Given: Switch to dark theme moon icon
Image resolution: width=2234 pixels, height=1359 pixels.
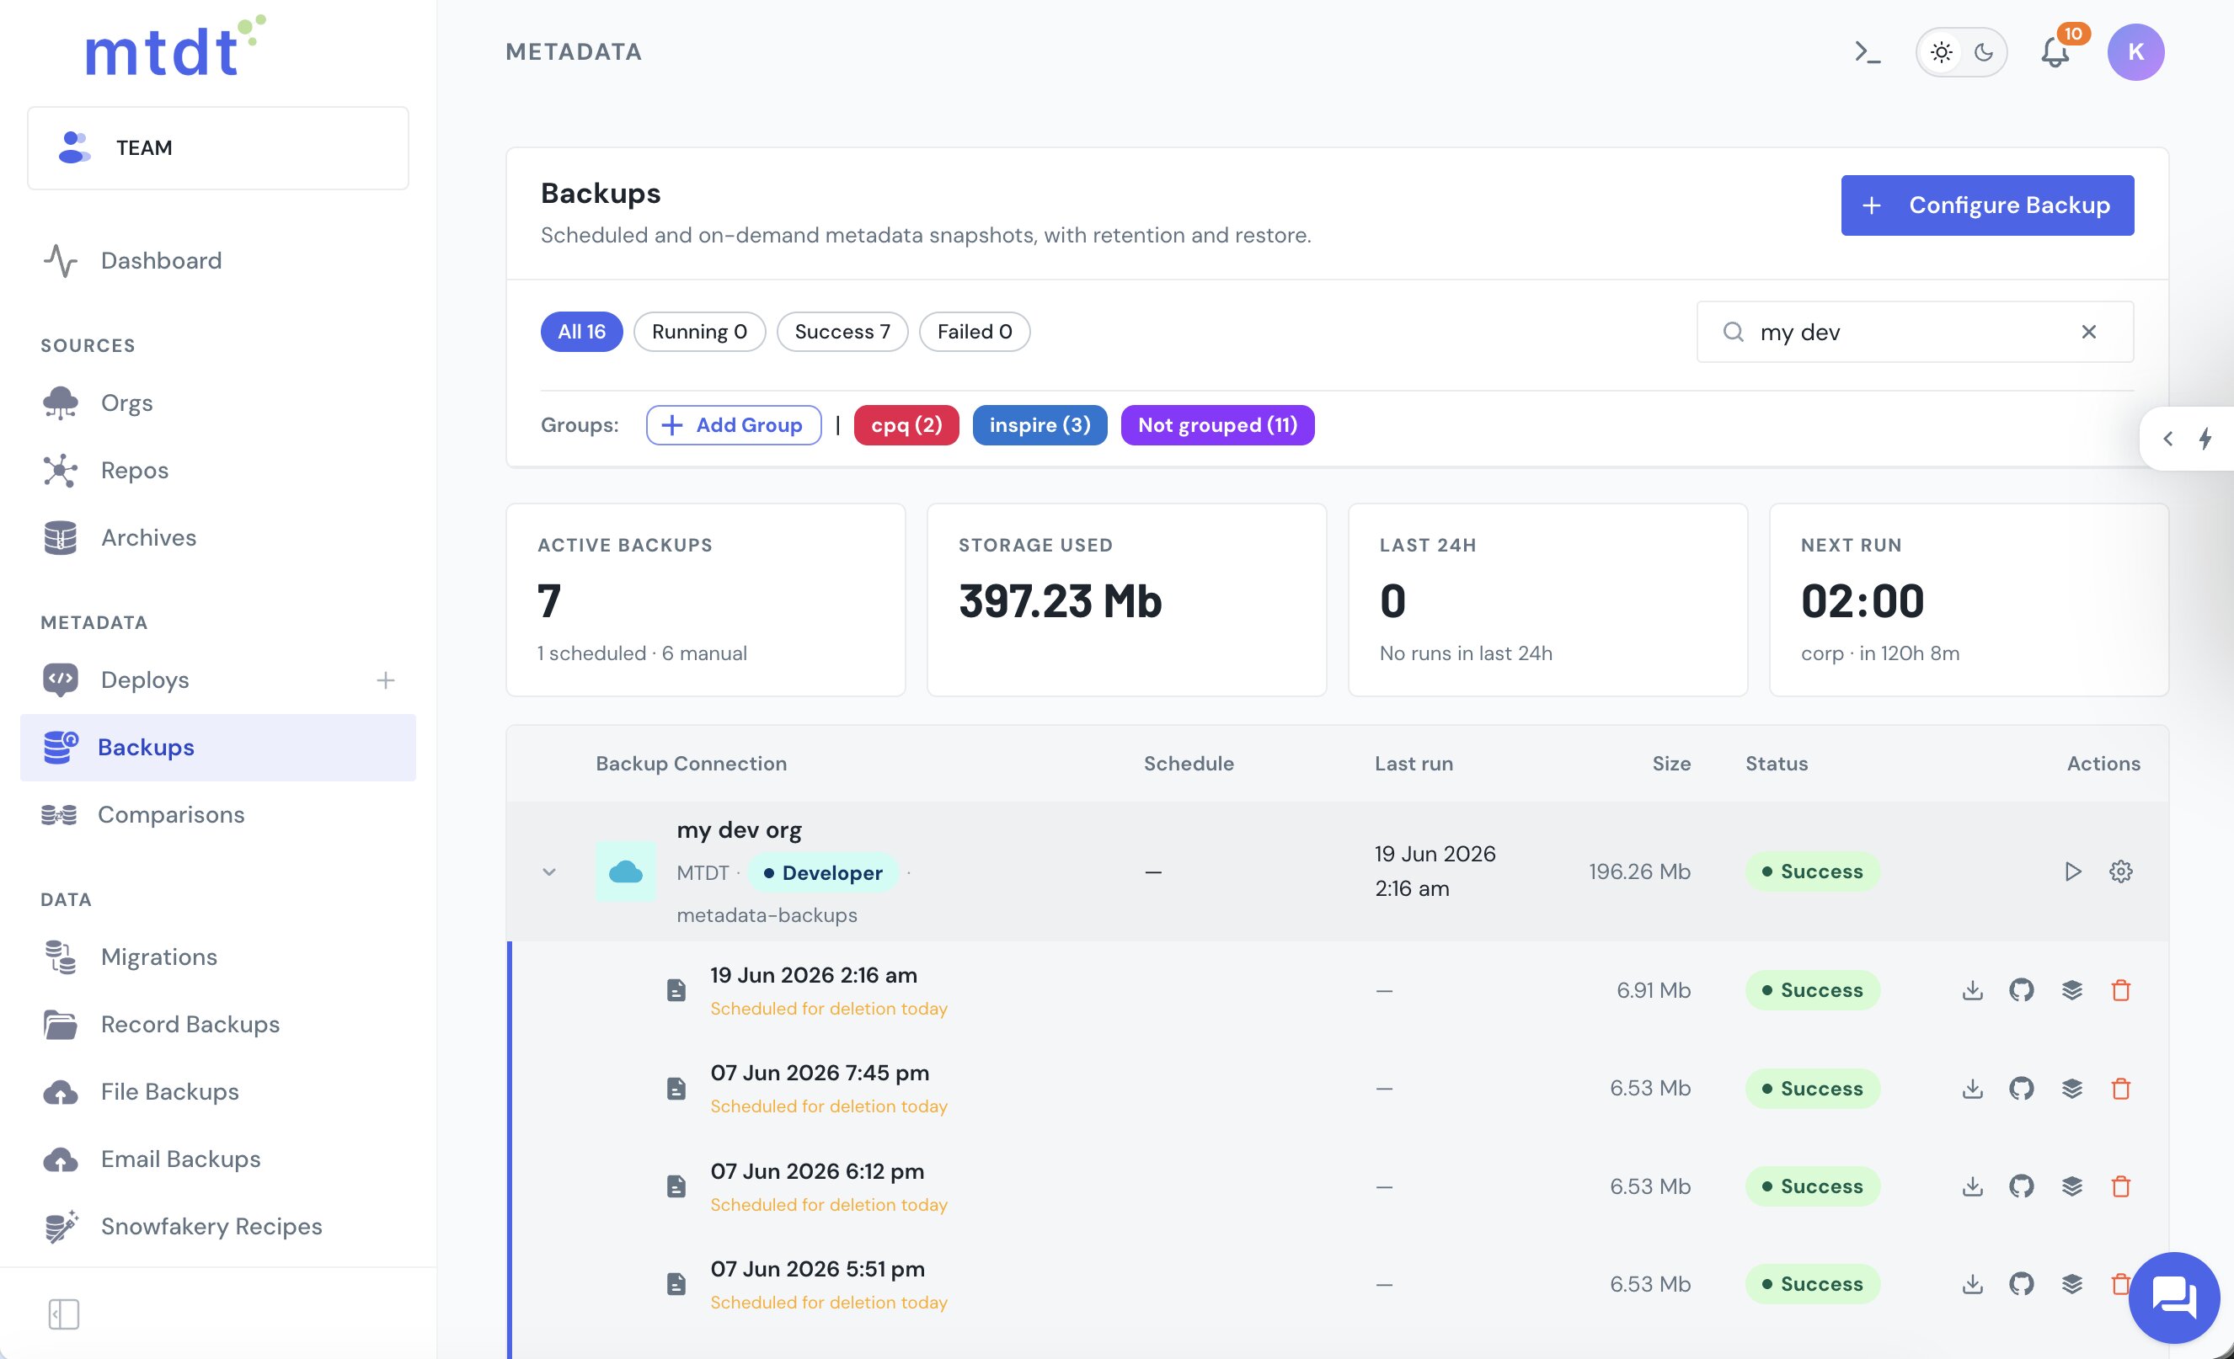Looking at the screenshot, I should click(1984, 52).
